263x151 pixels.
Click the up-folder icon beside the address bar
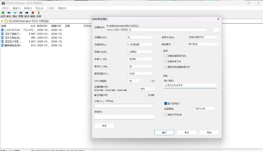pos(2,21)
